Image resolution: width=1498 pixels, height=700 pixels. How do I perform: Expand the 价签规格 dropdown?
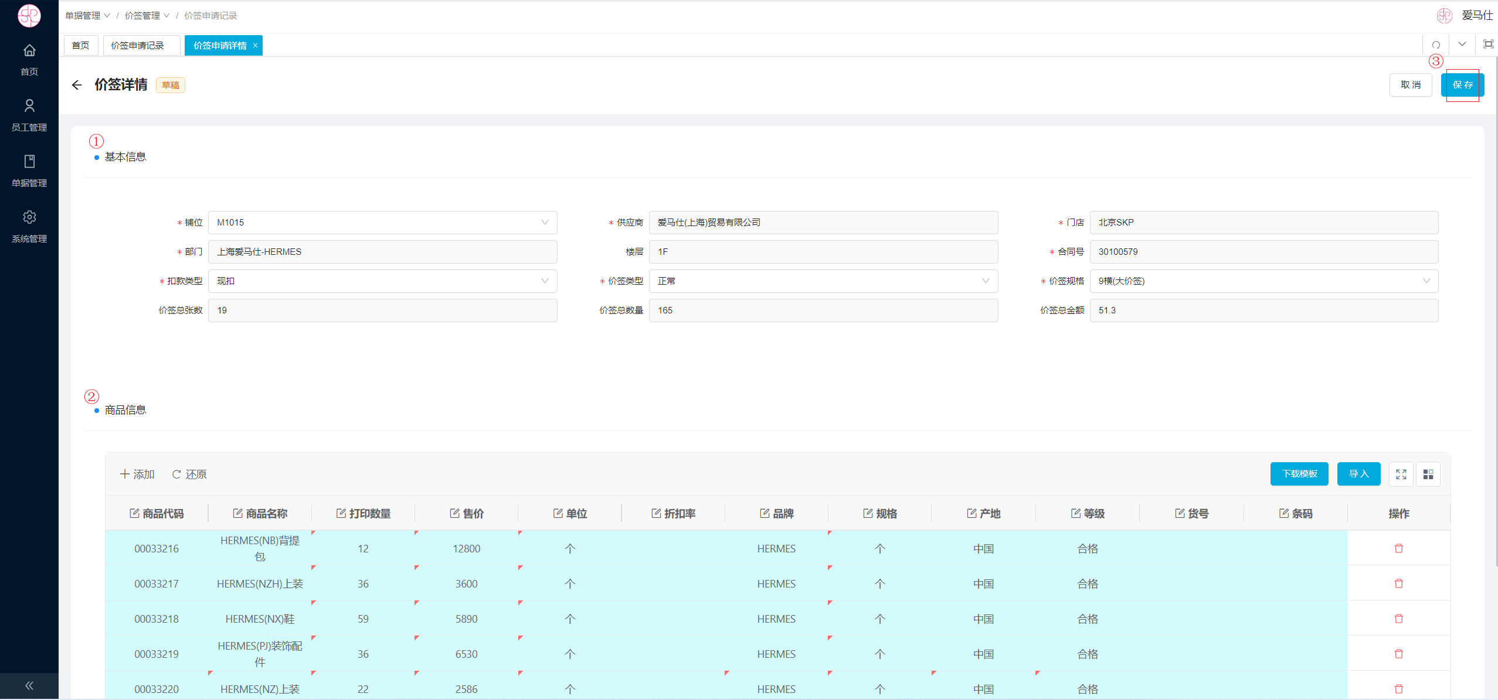tap(1264, 281)
